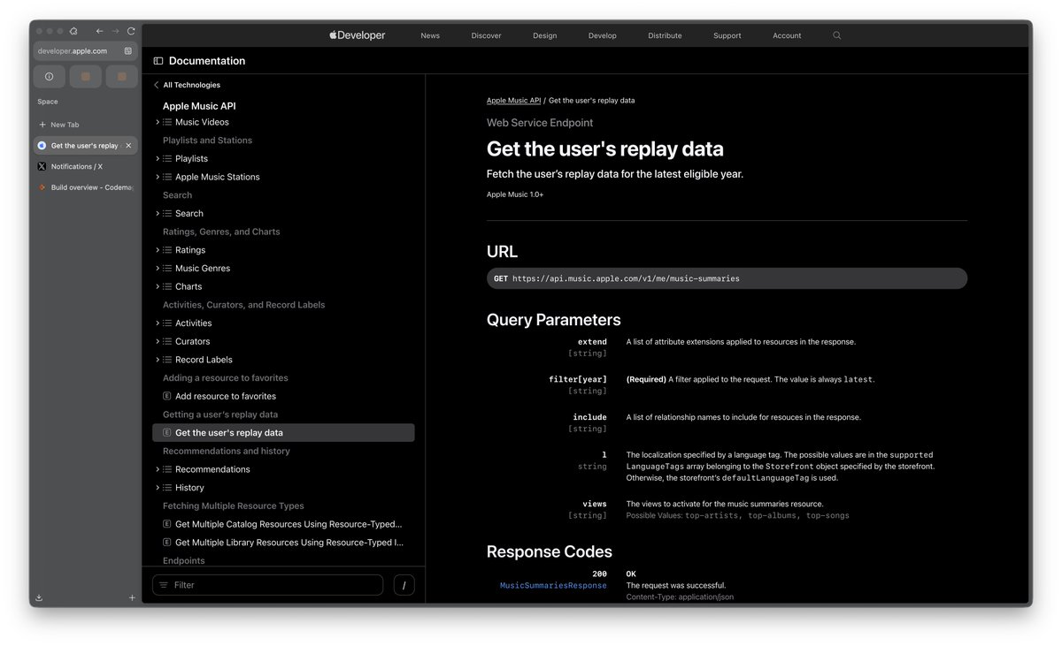Open a New Tab from the sidebar

[59, 125]
